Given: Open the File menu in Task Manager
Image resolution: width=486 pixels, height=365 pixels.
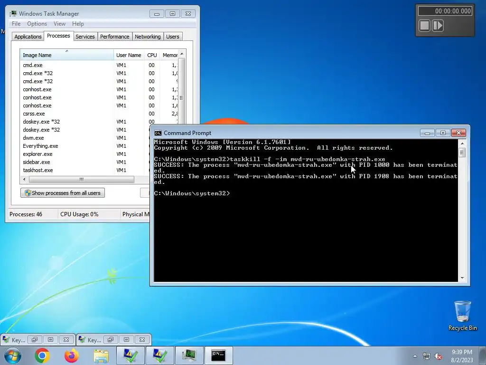Looking at the screenshot, I should pos(16,24).
